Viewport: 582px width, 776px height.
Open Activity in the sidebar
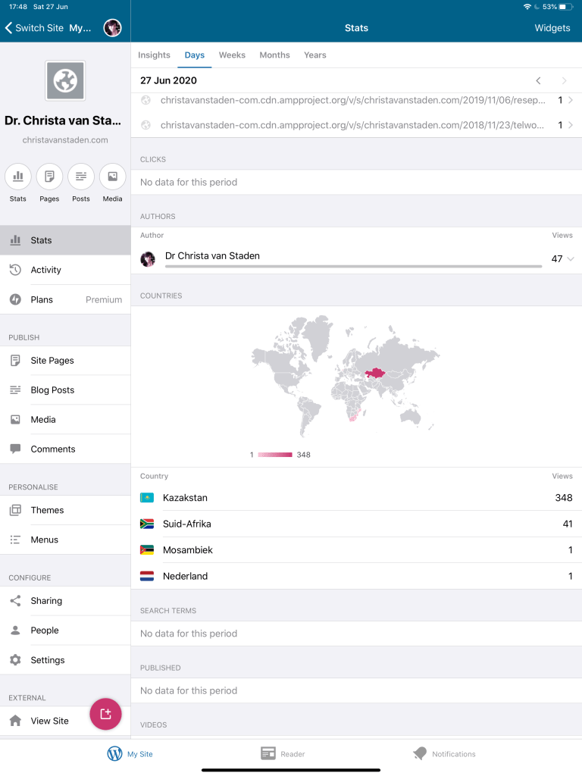45,270
